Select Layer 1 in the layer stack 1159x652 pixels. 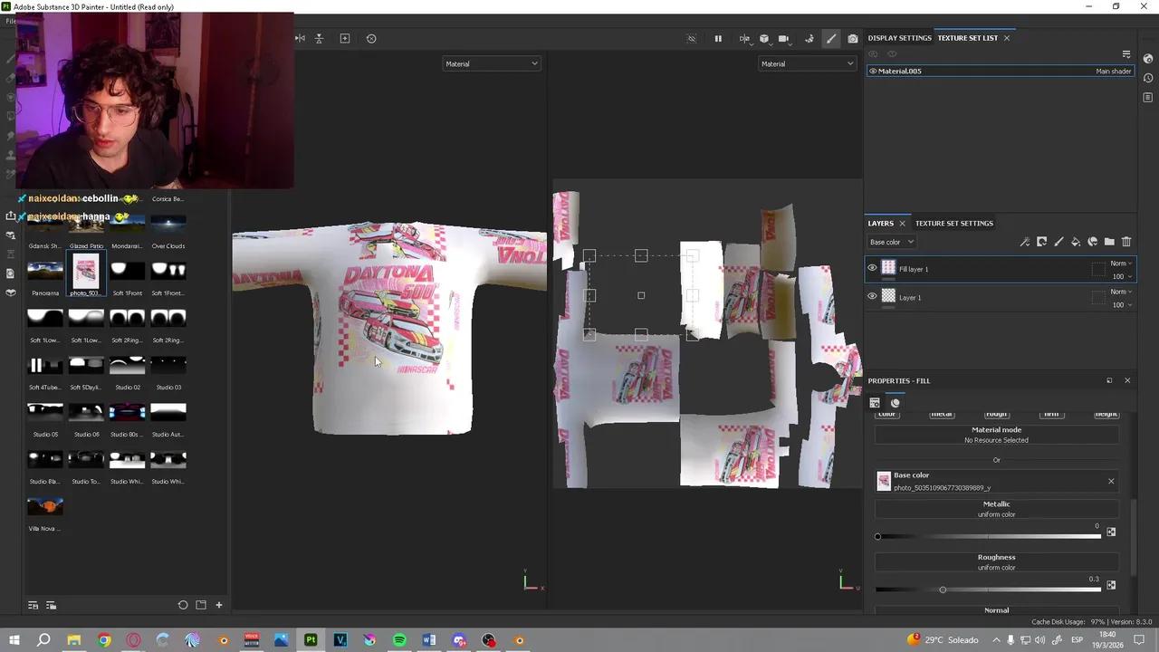(1000, 296)
